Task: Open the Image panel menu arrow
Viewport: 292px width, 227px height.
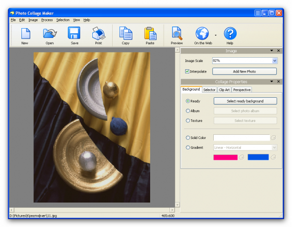Action: point(272,51)
